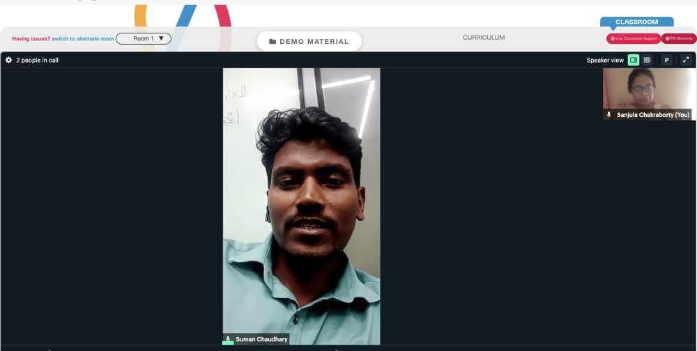697x351 pixels.
Task: Click the P button in call toolbar
Action: pos(666,60)
